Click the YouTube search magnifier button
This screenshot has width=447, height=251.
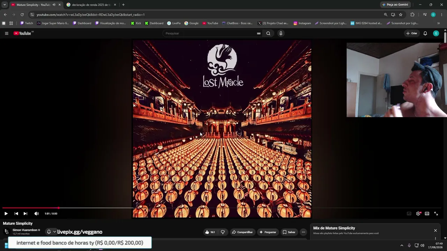(x=268, y=33)
